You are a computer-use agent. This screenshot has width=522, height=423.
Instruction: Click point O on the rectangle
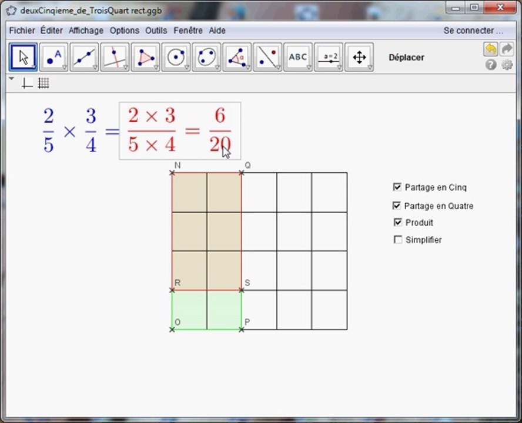(172, 330)
